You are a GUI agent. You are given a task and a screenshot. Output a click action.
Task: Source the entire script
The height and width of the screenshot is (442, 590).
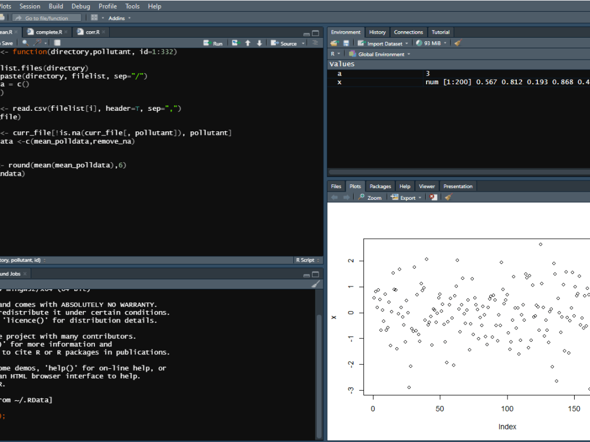288,43
